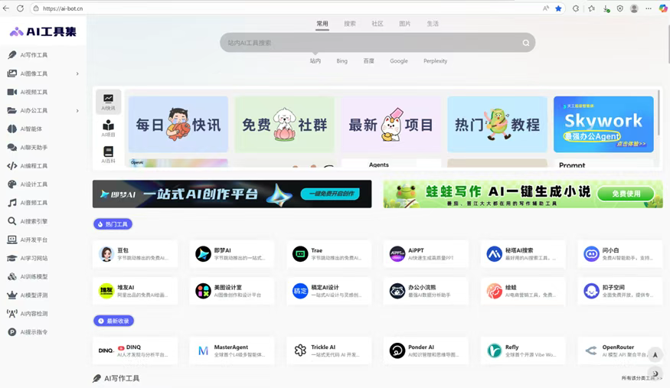Click the browser refresh icon
Image resolution: width=670 pixels, height=388 pixels.
click(x=20, y=8)
